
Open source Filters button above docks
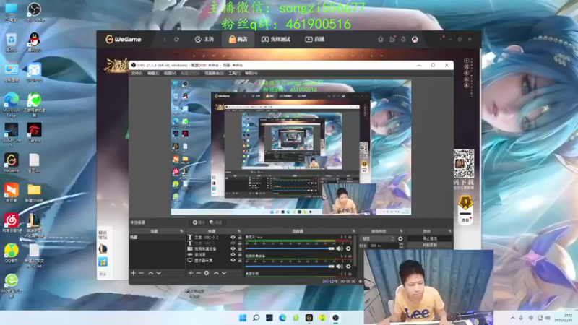coord(216,222)
